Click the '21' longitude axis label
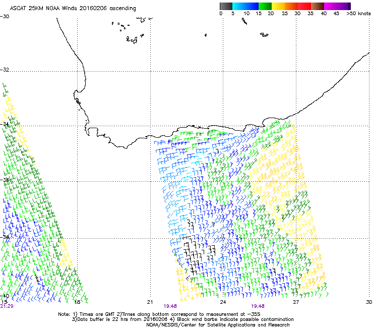Image resolution: width=373 pixels, height=328 pixels. 150,302
